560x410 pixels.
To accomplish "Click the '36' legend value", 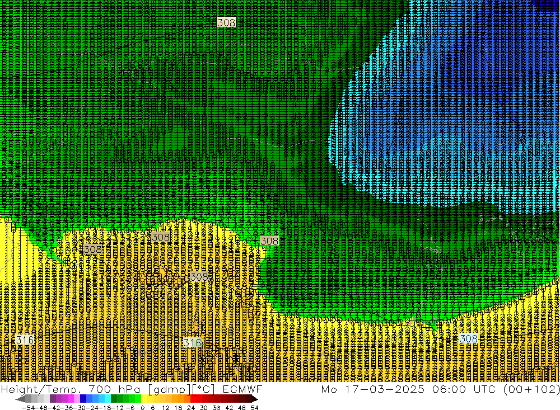I will [216, 408].
